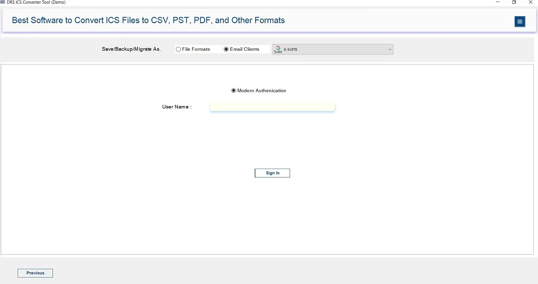This screenshot has height=284, width=538.
Task: Click the 'Modern Authenication' label text
Action: coord(262,91)
